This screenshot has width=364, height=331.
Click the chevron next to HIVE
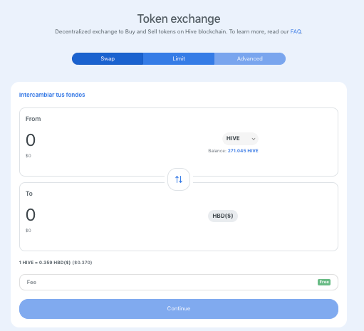point(254,139)
